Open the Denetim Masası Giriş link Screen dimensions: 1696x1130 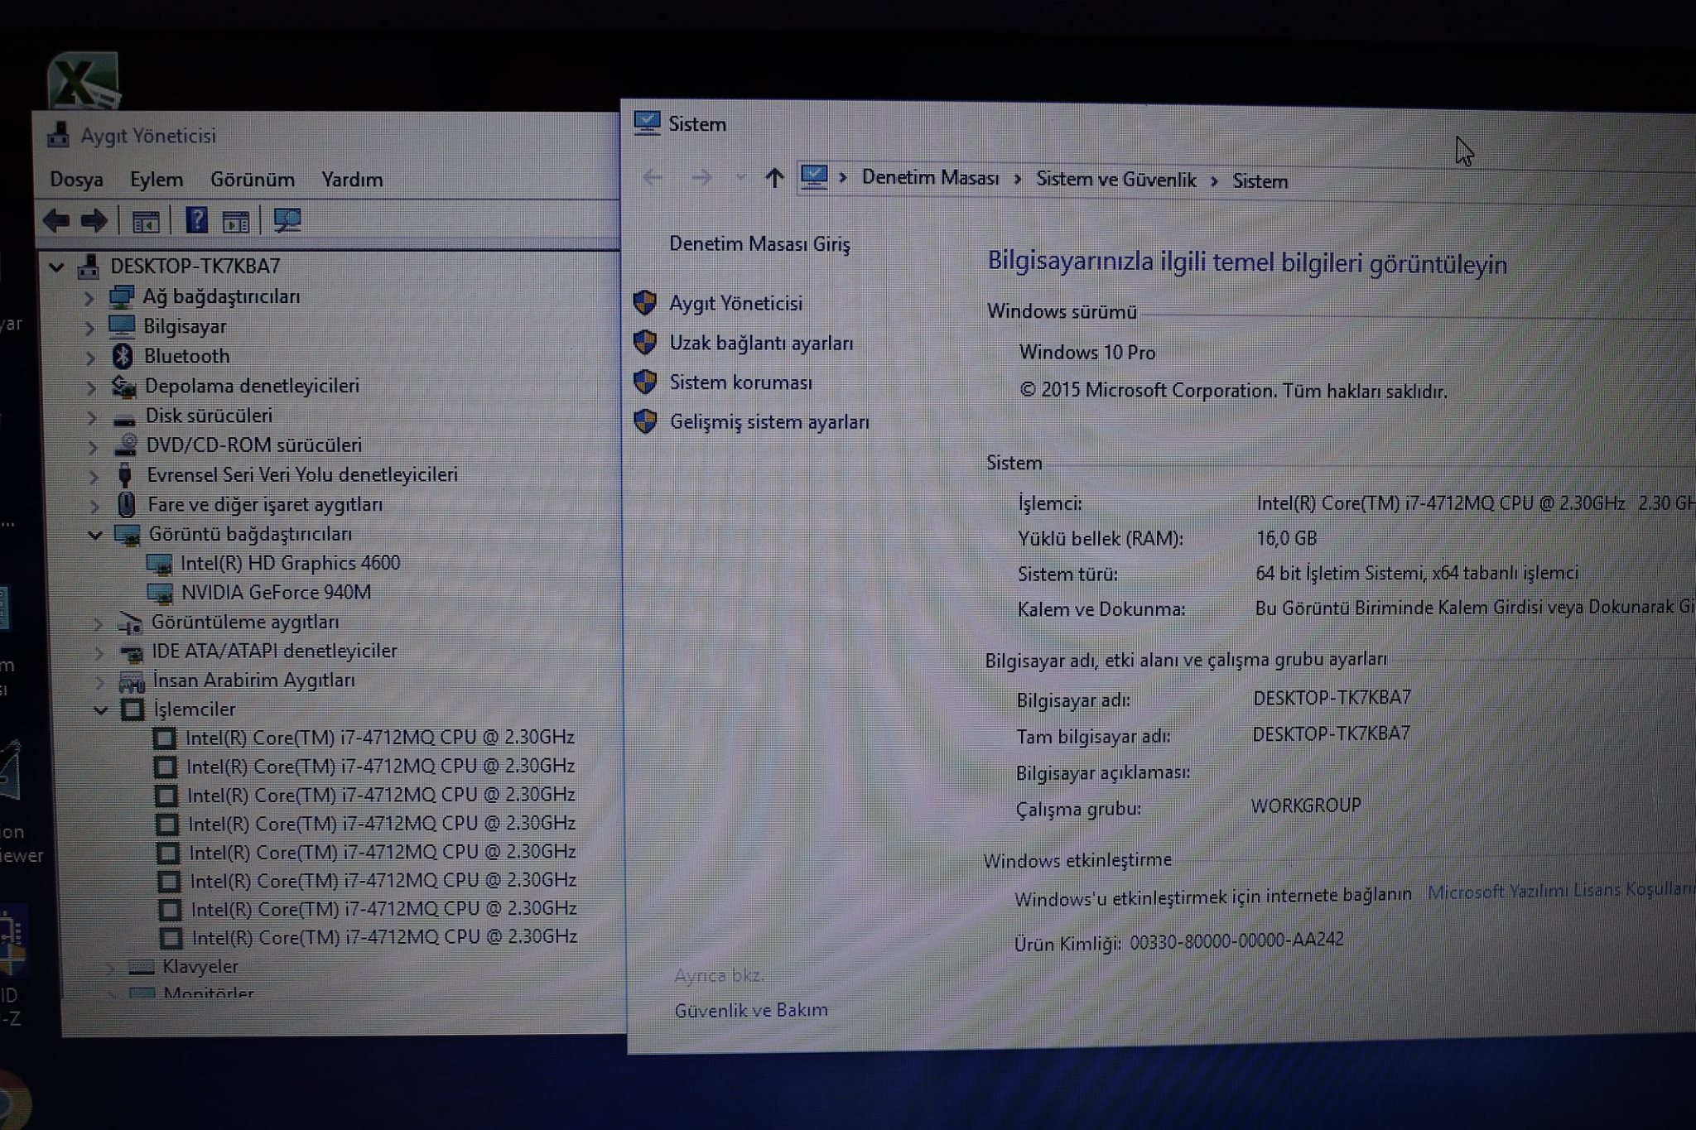click(x=759, y=244)
